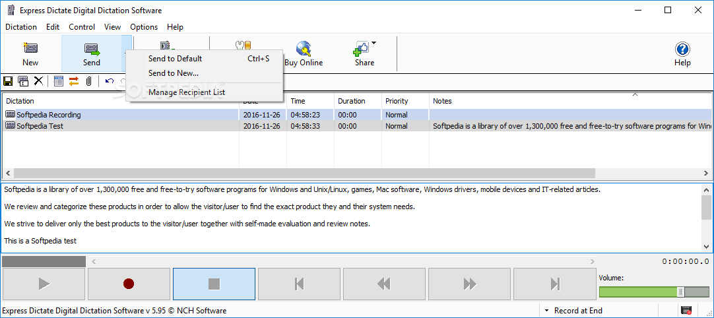The image size is (714, 318).
Task: Click the Express Dictate version text in status bar
Action: [114, 311]
